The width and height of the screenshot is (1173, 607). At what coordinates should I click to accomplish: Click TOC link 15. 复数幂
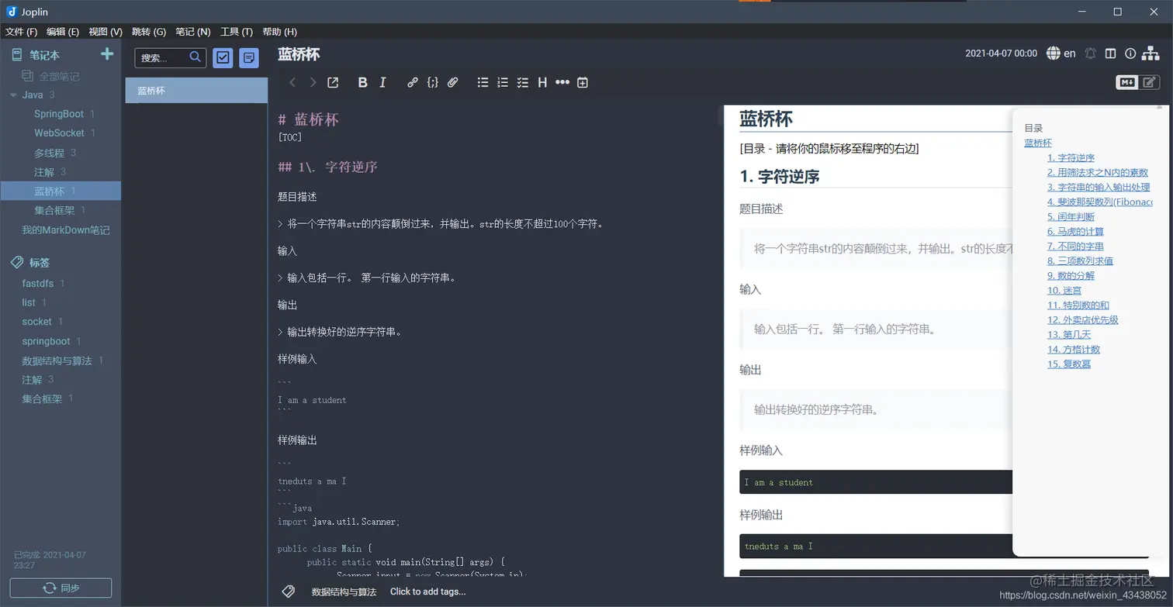coord(1069,364)
